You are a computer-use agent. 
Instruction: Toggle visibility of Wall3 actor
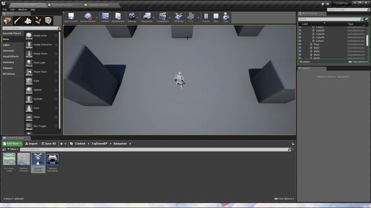[300, 55]
